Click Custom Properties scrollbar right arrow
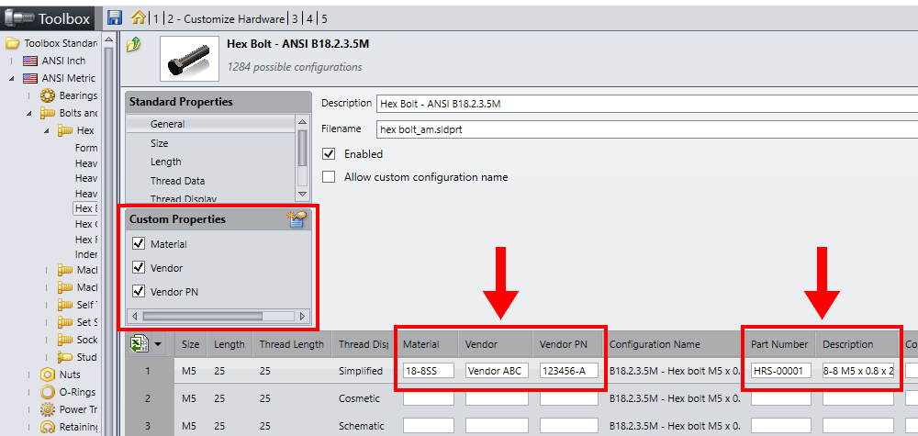 point(302,316)
